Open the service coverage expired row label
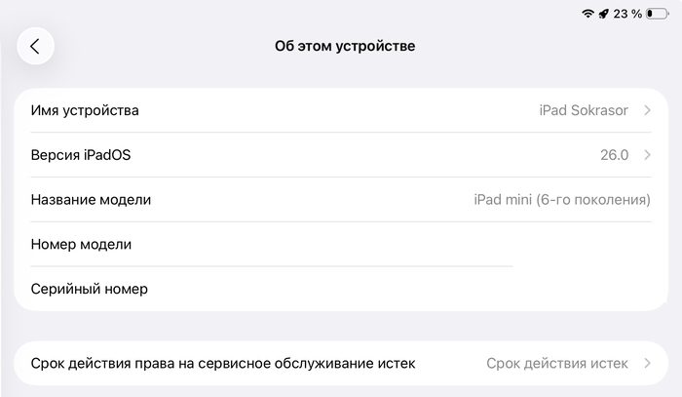 tap(223, 364)
